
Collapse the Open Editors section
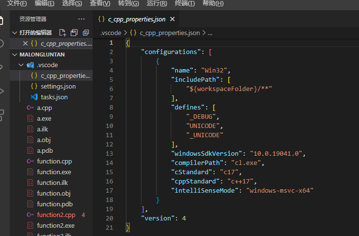pos(15,33)
